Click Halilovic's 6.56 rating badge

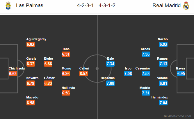66,93
